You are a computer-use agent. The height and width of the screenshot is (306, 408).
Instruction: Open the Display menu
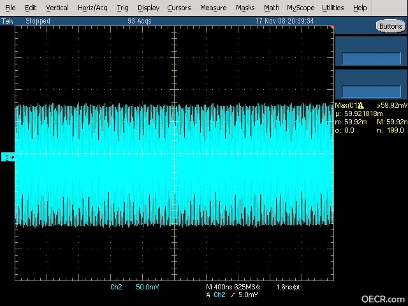[149, 8]
